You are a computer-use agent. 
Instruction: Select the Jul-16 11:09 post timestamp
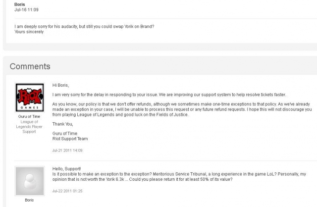[x=26, y=10]
